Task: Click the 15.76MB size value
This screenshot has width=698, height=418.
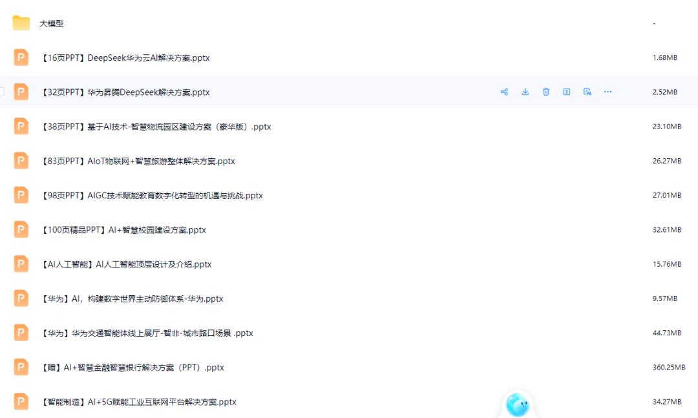Action: 667,264
